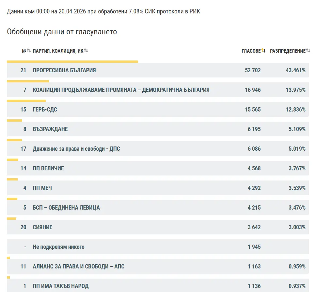Open the ПП ИМА ТАКЪВ НАРОД entry
Viewport: 313px width, 292px height.
coord(60,286)
